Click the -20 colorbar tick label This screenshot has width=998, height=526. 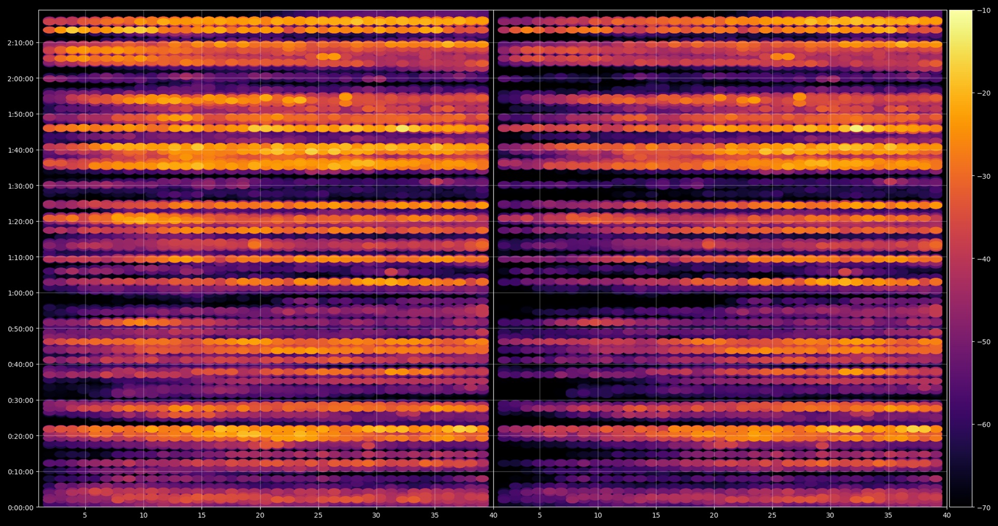coord(984,94)
